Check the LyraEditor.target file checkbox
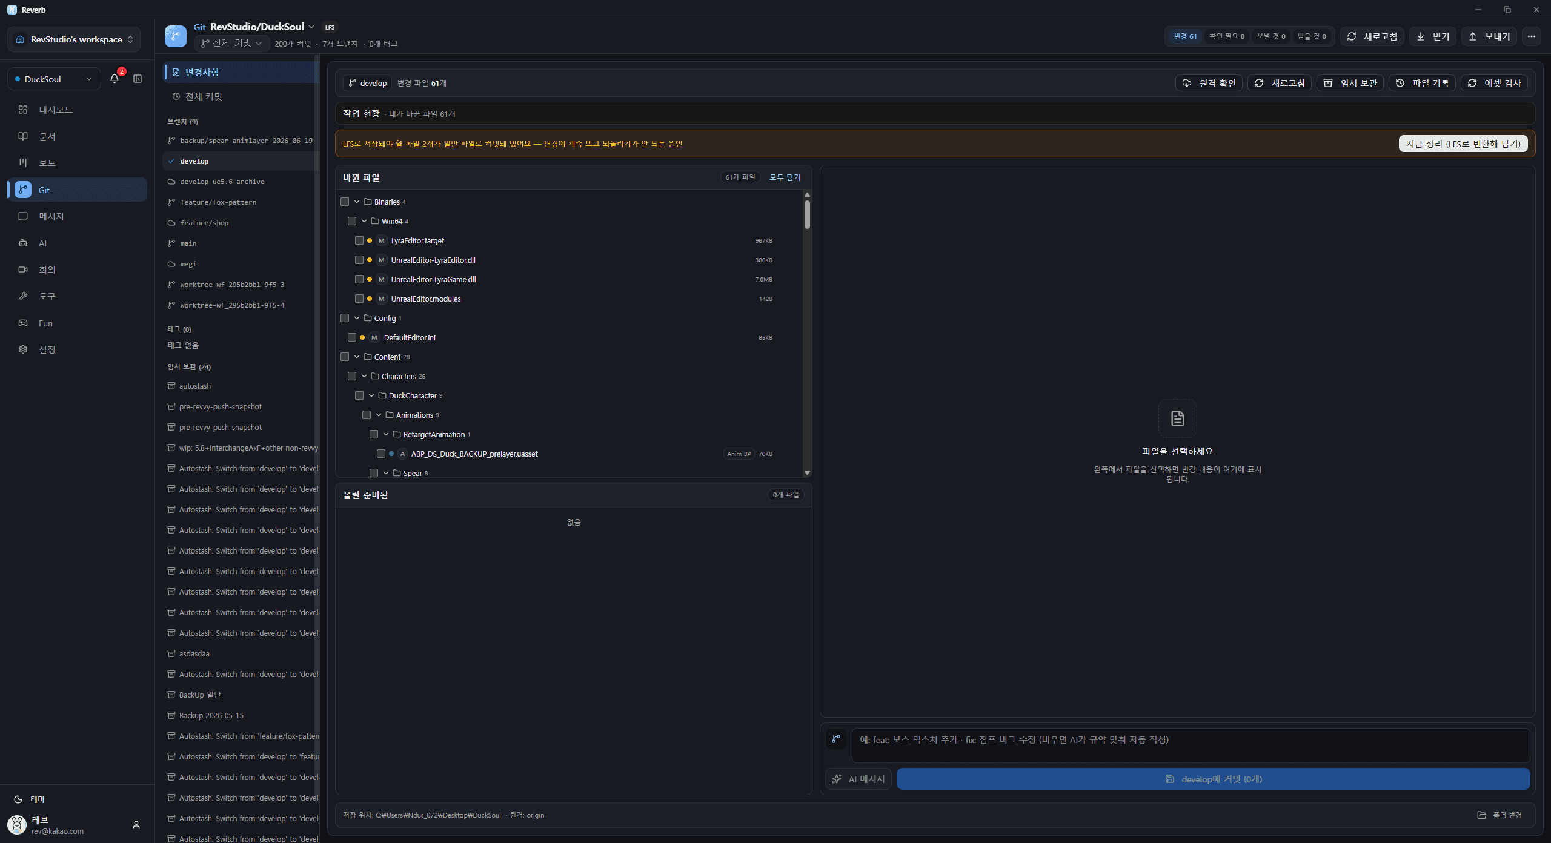 (x=359, y=240)
